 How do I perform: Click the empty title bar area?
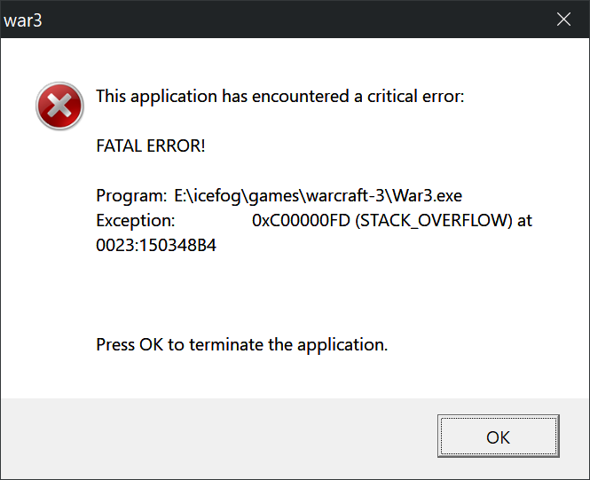pyautogui.click(x=284, y=20)
